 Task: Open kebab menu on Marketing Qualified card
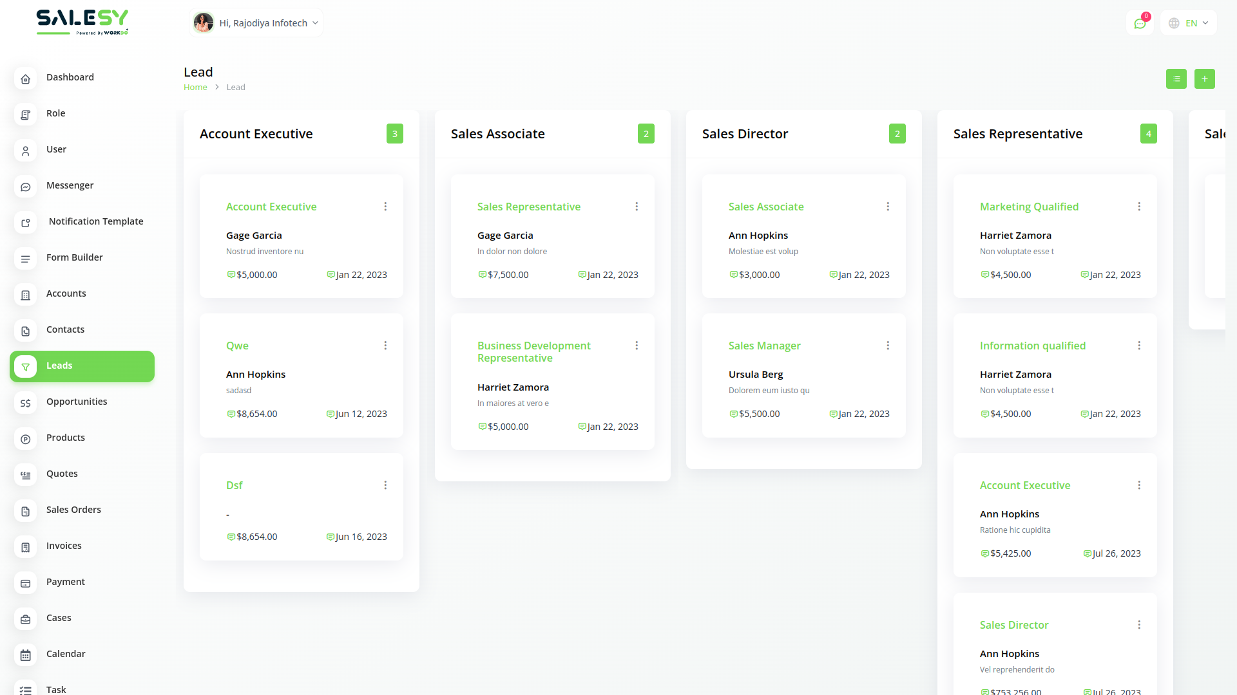point(1139,207)
